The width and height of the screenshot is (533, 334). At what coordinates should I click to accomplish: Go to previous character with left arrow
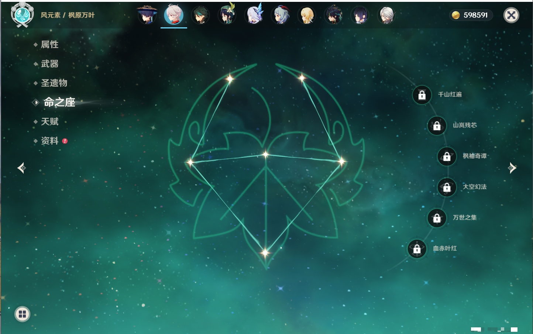click(21, 168)
